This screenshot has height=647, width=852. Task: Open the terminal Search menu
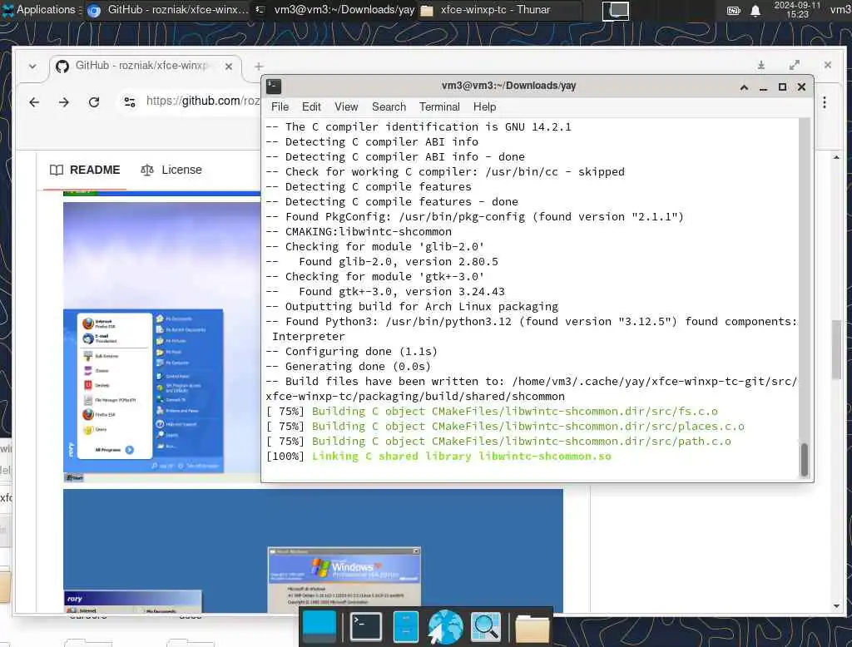click(x=389, y=107)
